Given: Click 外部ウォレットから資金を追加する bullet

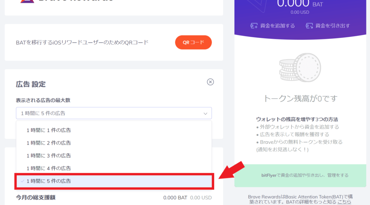Looking at the screenshot, I should pyautogui.click(x=298, y=127).
